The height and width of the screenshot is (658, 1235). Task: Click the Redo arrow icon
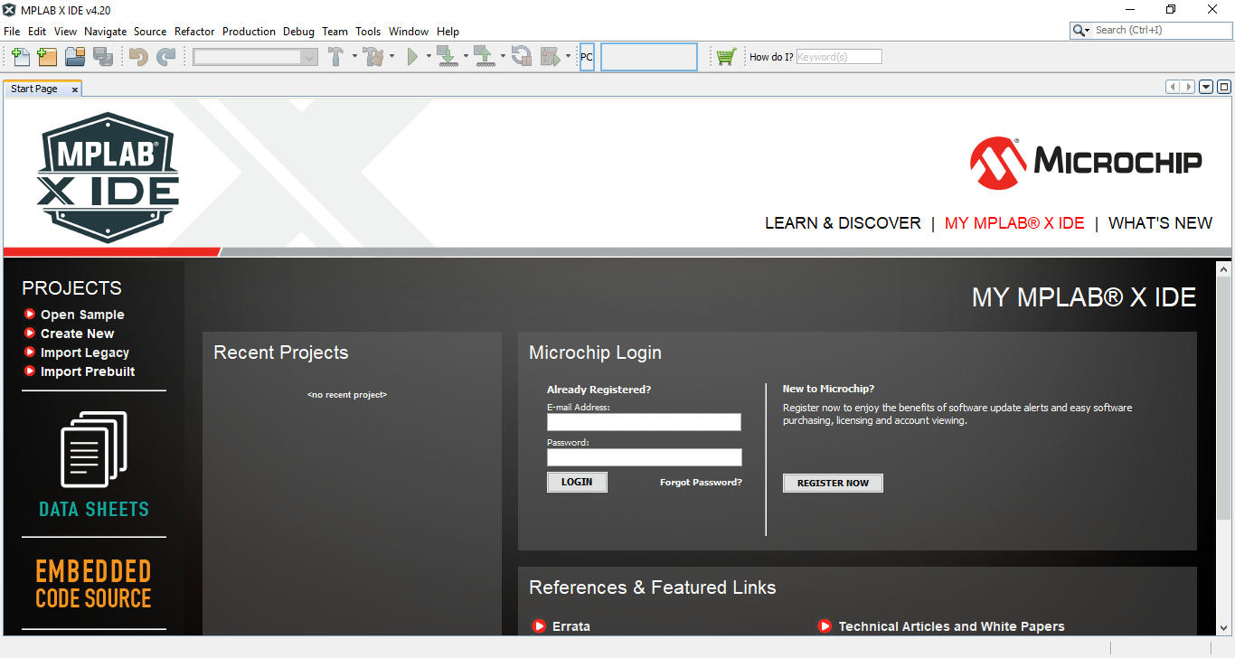coord(165,57)
